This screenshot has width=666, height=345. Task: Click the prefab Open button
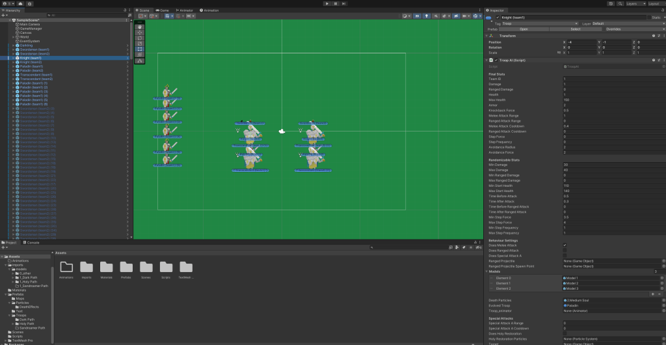523,29
